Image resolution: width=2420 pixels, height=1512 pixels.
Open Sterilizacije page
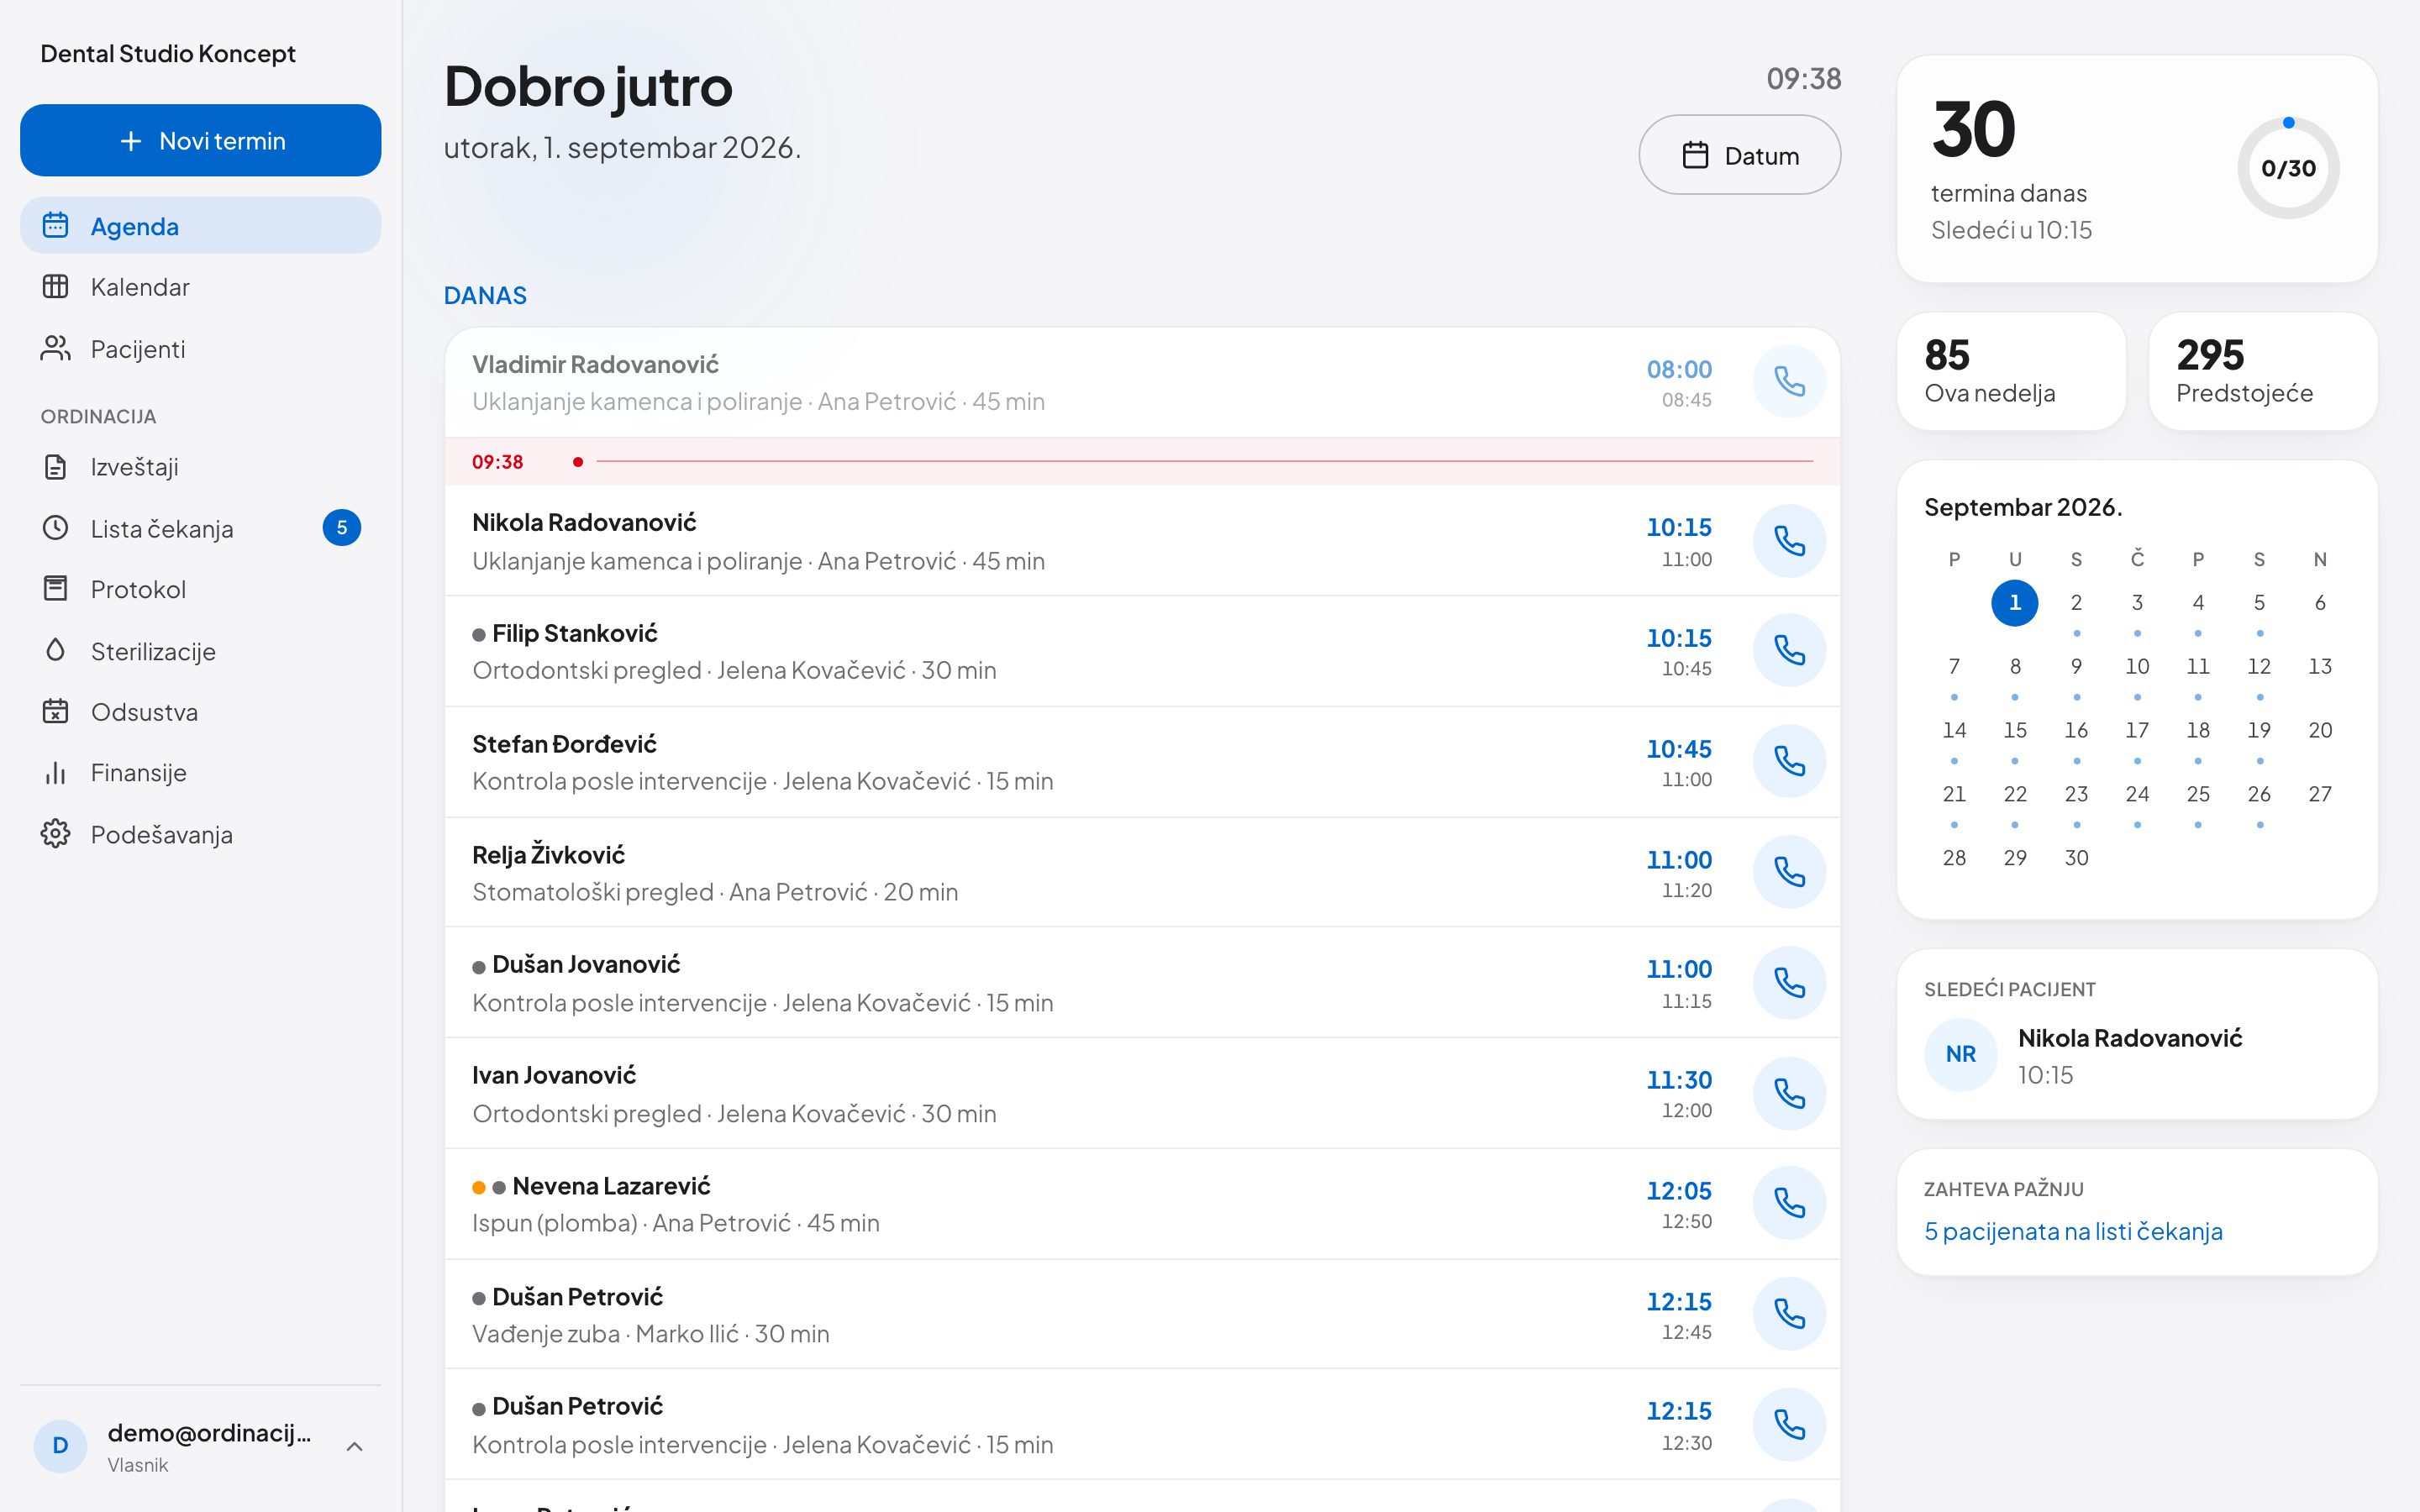point(200,651)
